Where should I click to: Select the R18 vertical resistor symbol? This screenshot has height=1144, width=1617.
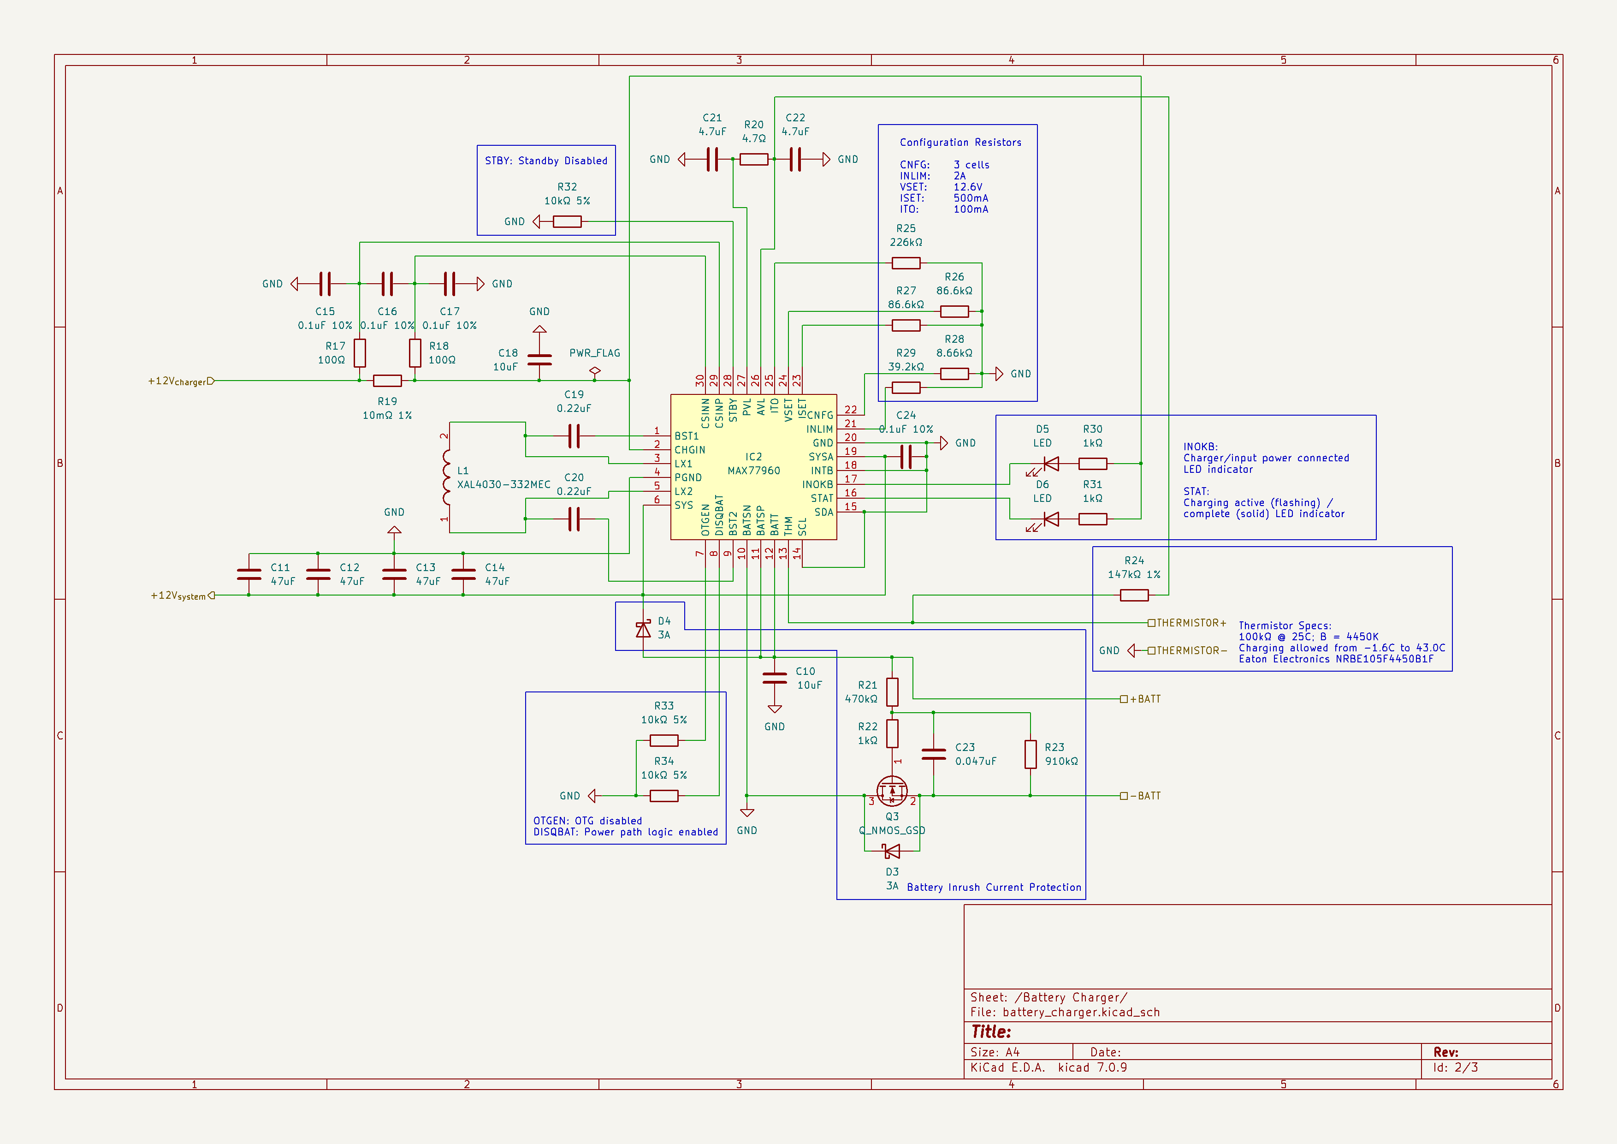415,353
